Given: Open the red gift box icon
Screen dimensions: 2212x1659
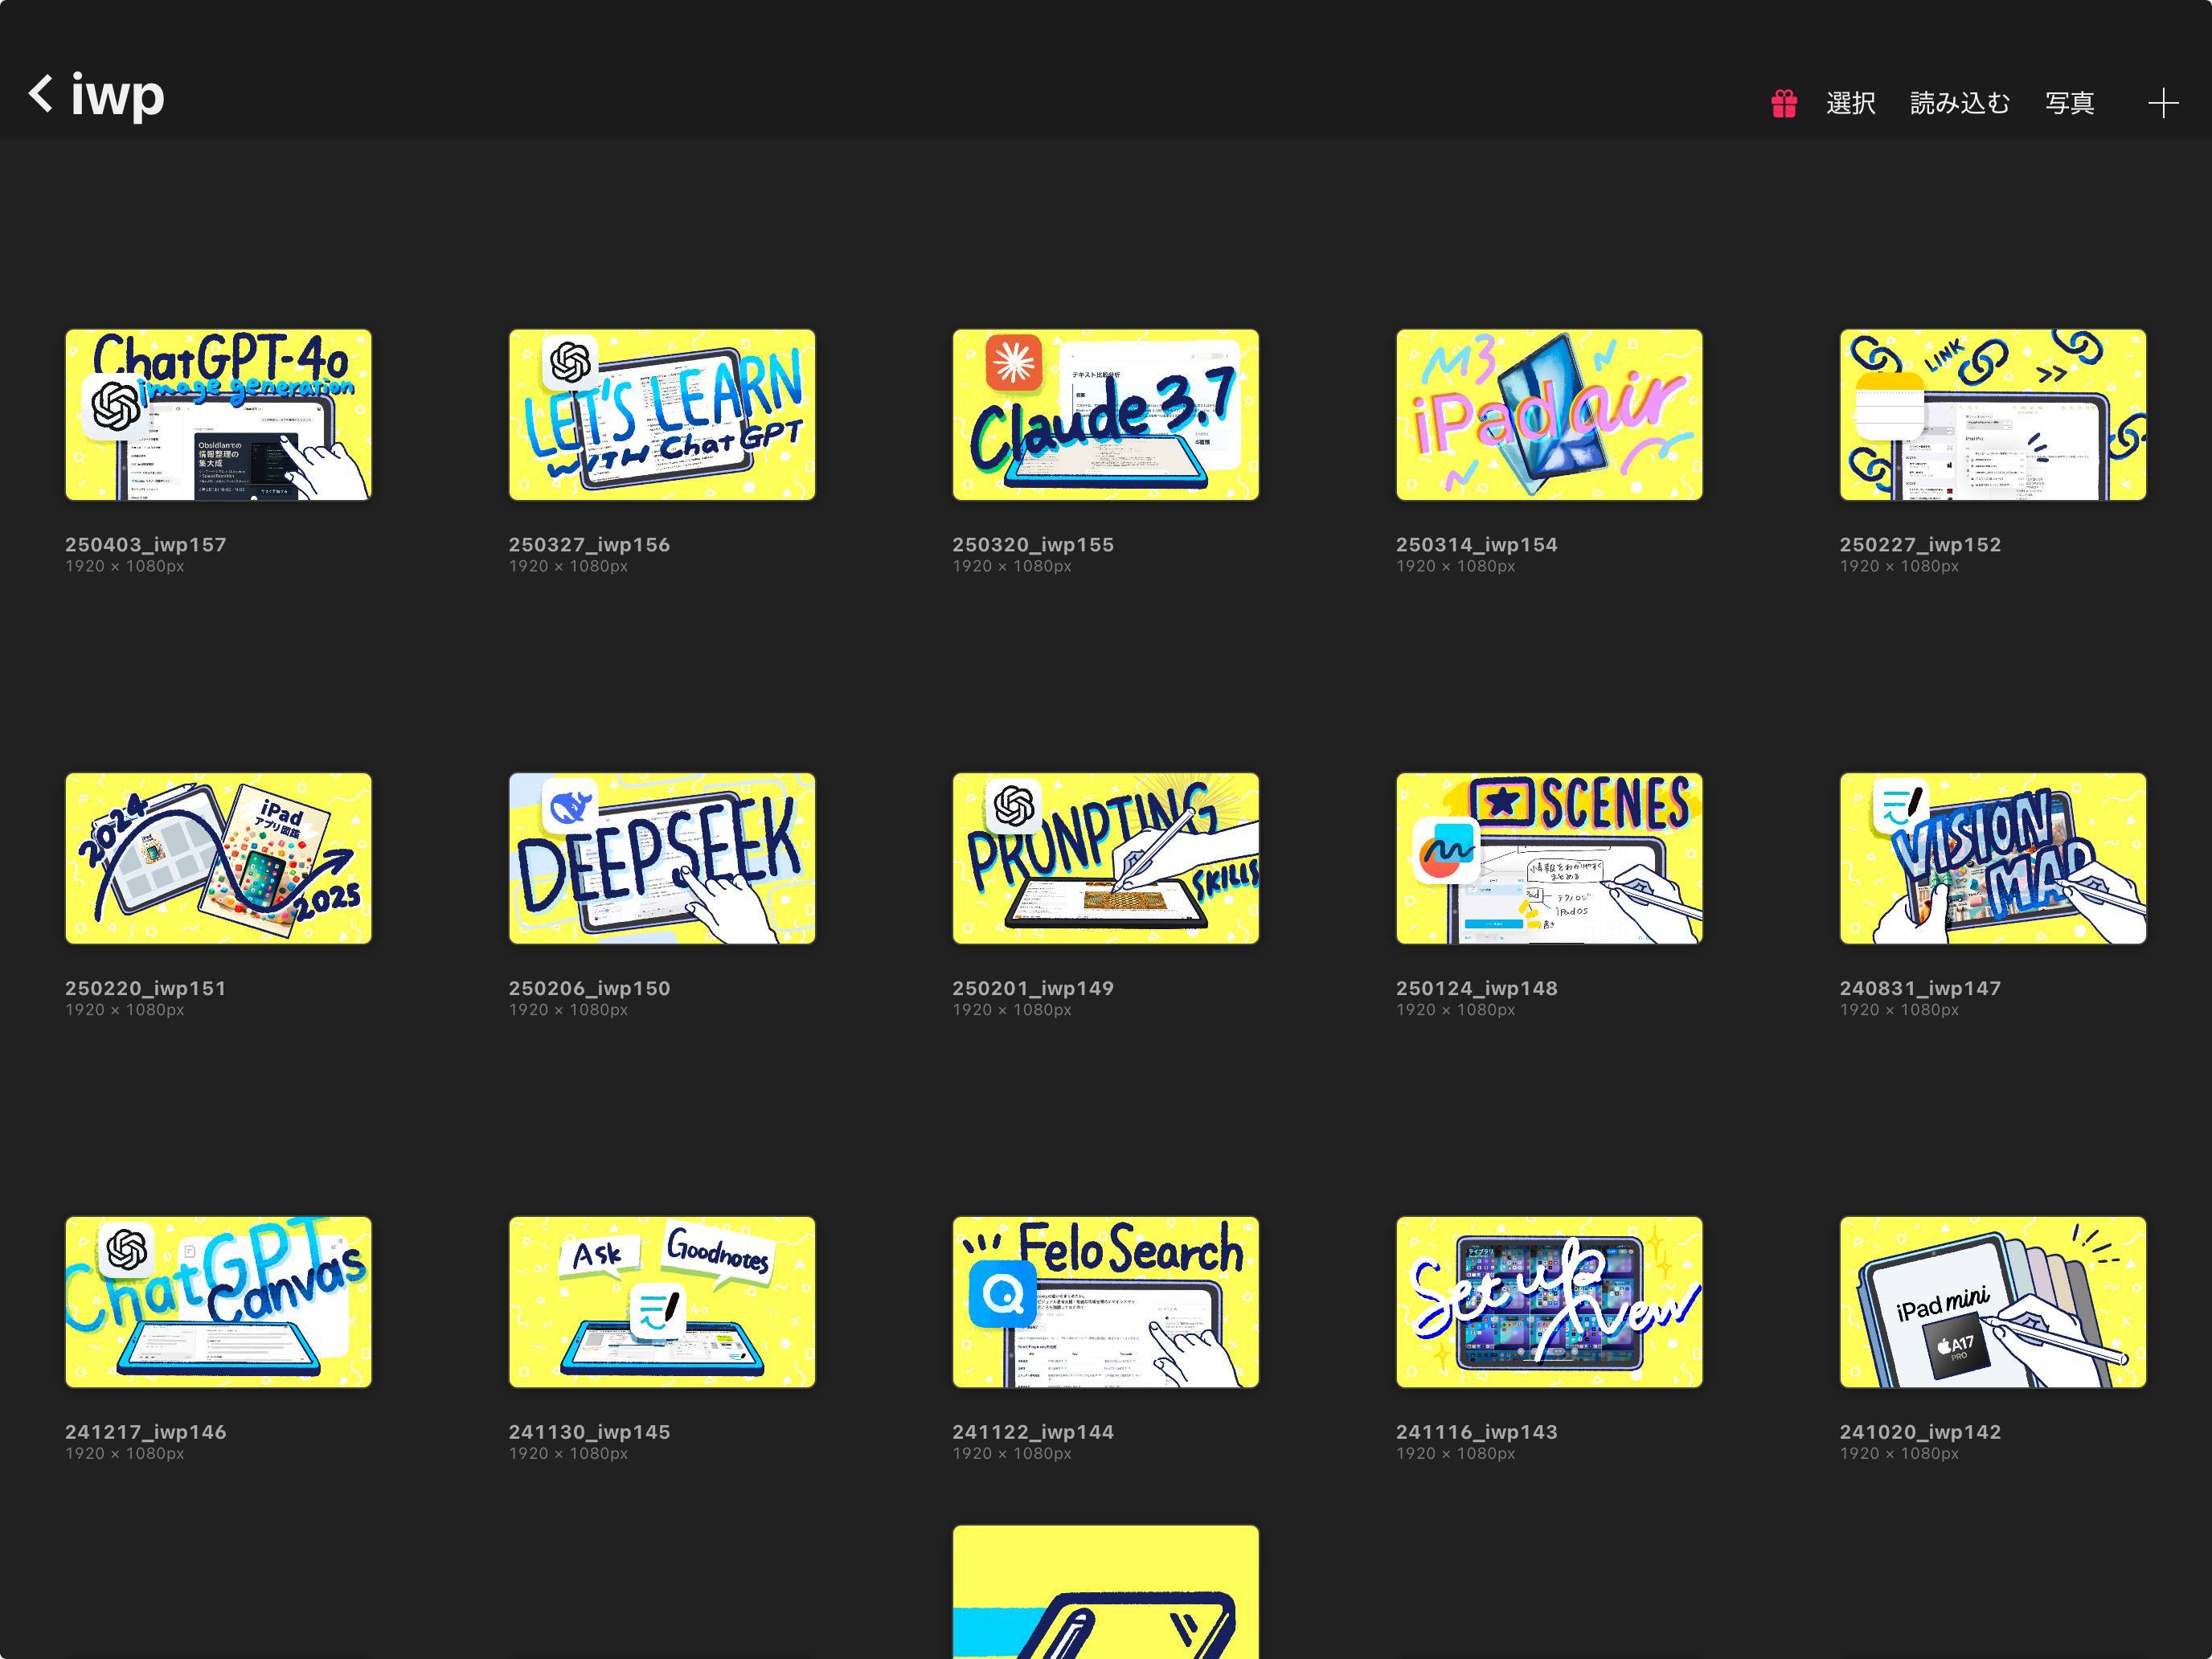Looking at the screenshot, I should [x=1784, y=103].
